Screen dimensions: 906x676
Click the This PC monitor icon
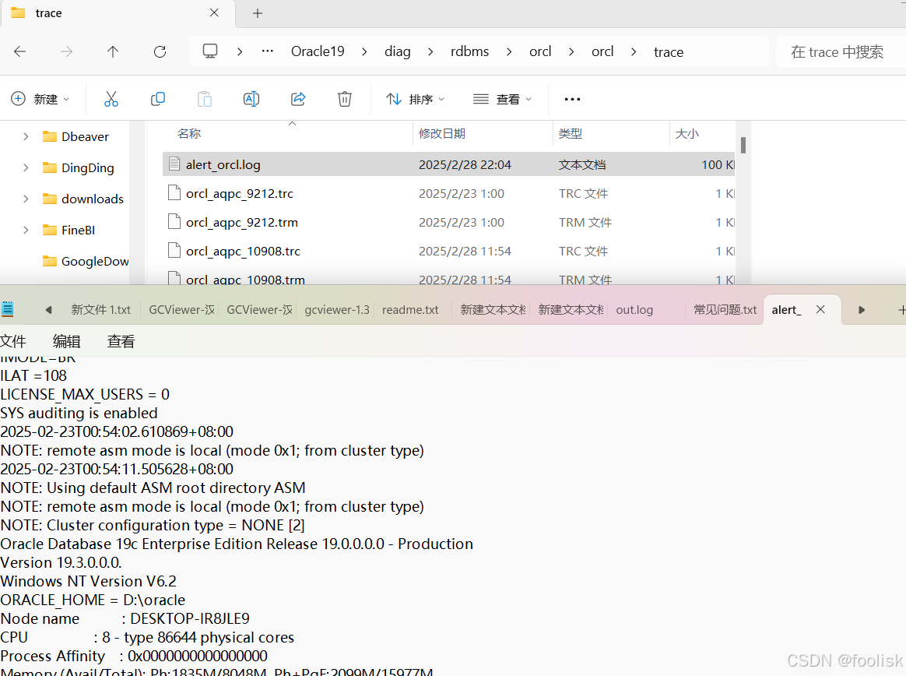click(210, 51)
